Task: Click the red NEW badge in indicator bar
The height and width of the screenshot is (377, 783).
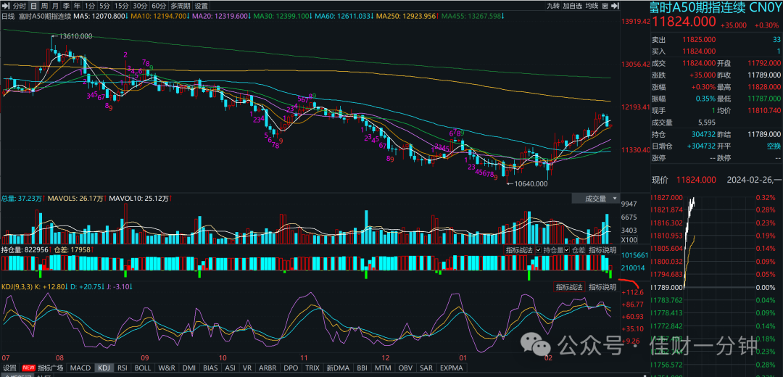Action: (28, 368)
